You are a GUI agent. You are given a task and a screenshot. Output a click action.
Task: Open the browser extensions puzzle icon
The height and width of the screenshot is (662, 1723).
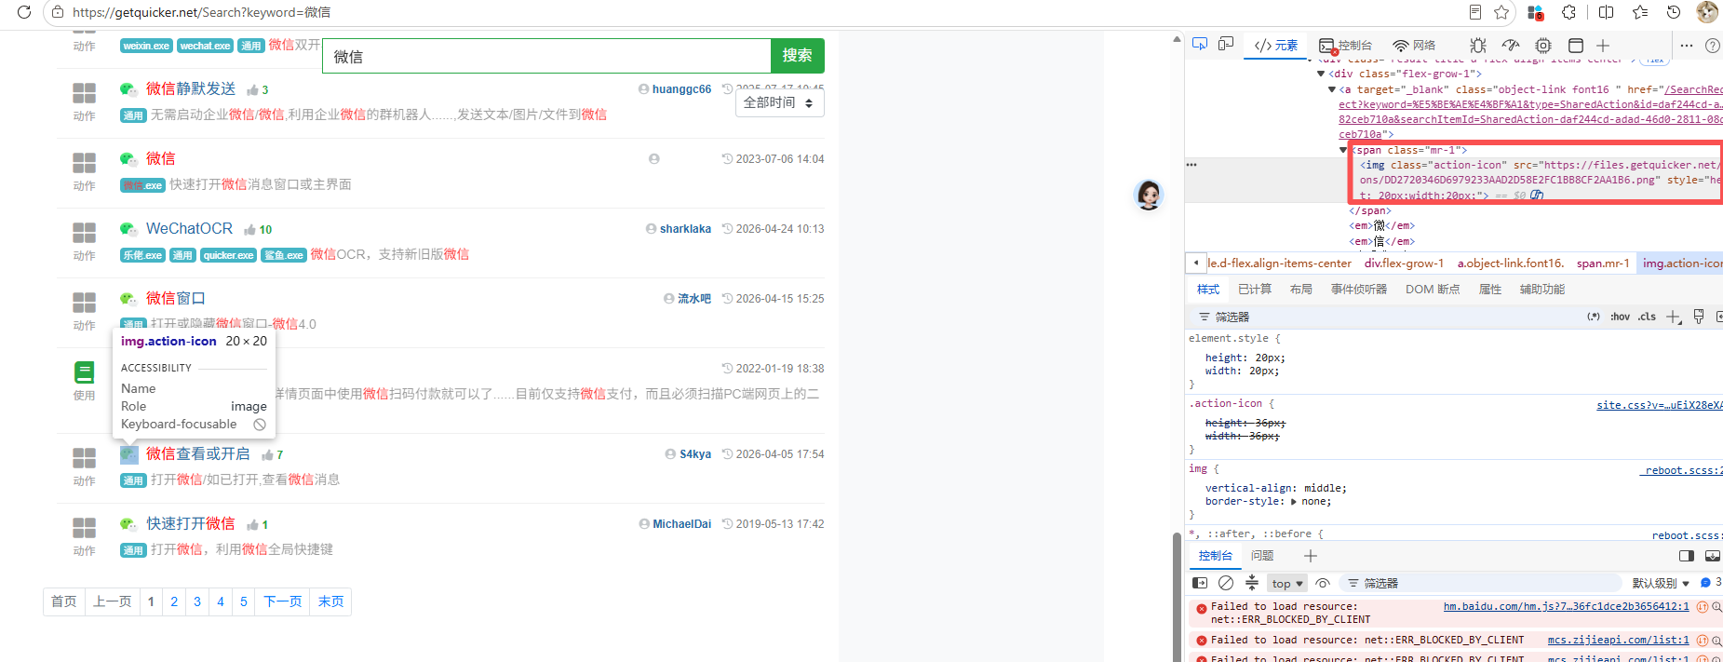pyautogui.click(x=1569, y=12)
